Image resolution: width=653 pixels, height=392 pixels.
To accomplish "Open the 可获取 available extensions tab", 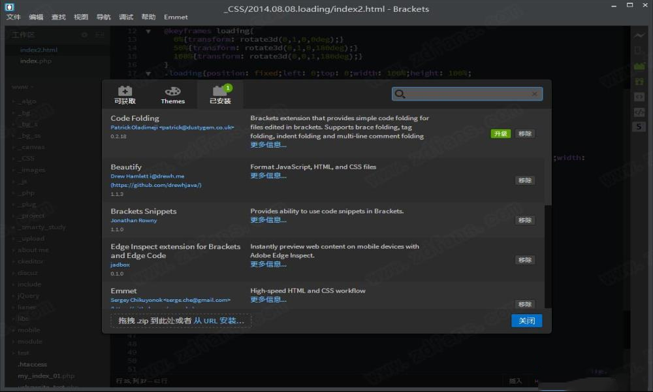I will [125, 95].
